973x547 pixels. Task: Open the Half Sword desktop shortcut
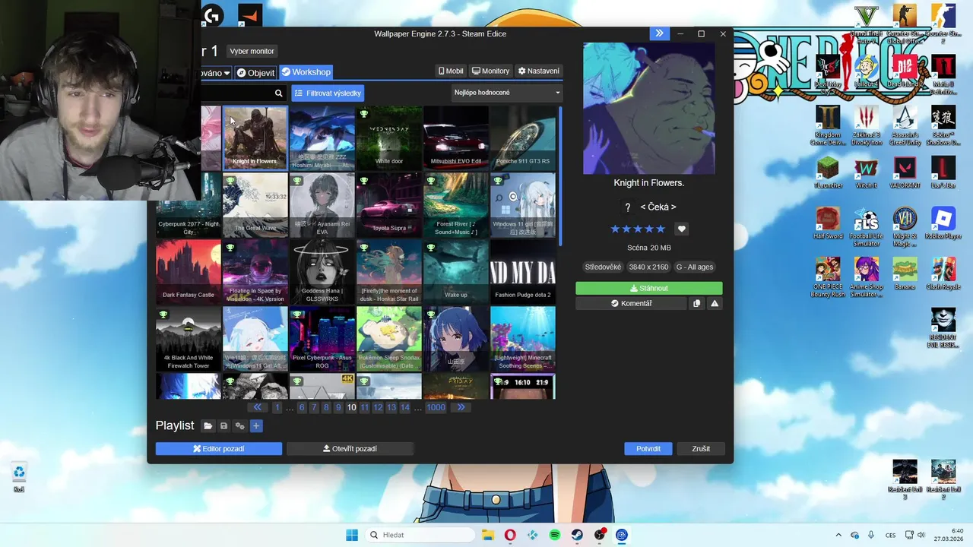pyautogui.click(x=828, y=223)
